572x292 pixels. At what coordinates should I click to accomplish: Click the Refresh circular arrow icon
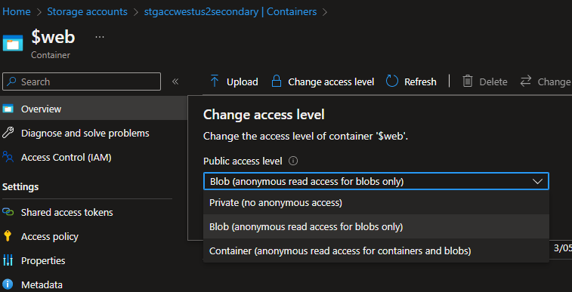[x=392, y=81]
